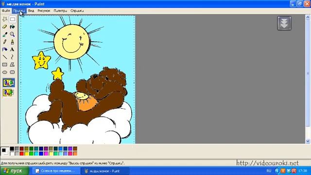Select the Pencil tool
The image size is (311, 175).
point(5,42)
